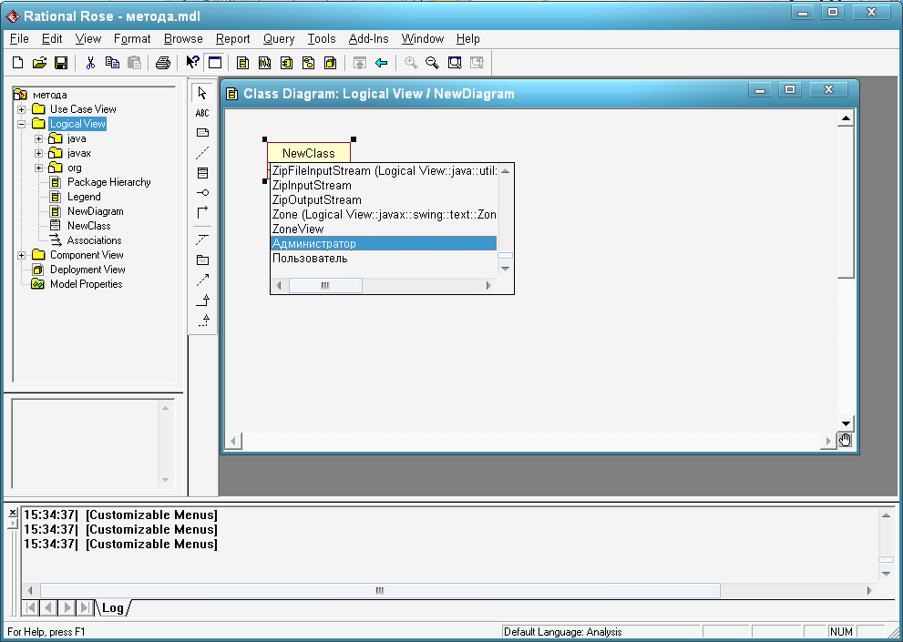Zoom out of the diagram
Viewport: 903px width, 642px height.
(433, 63)
